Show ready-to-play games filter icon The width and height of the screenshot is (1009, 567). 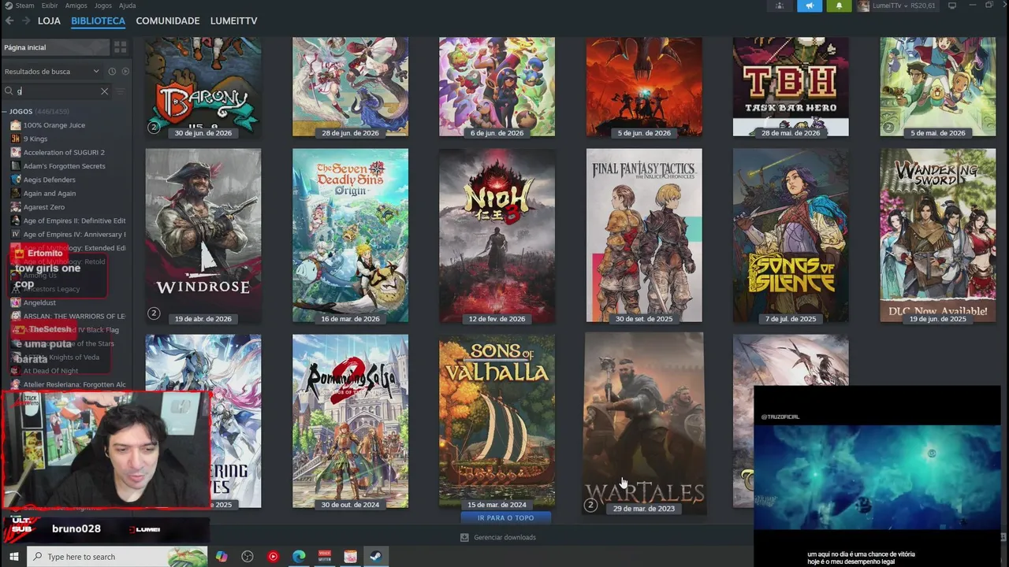pyautogui.click(x=125, y=71)
